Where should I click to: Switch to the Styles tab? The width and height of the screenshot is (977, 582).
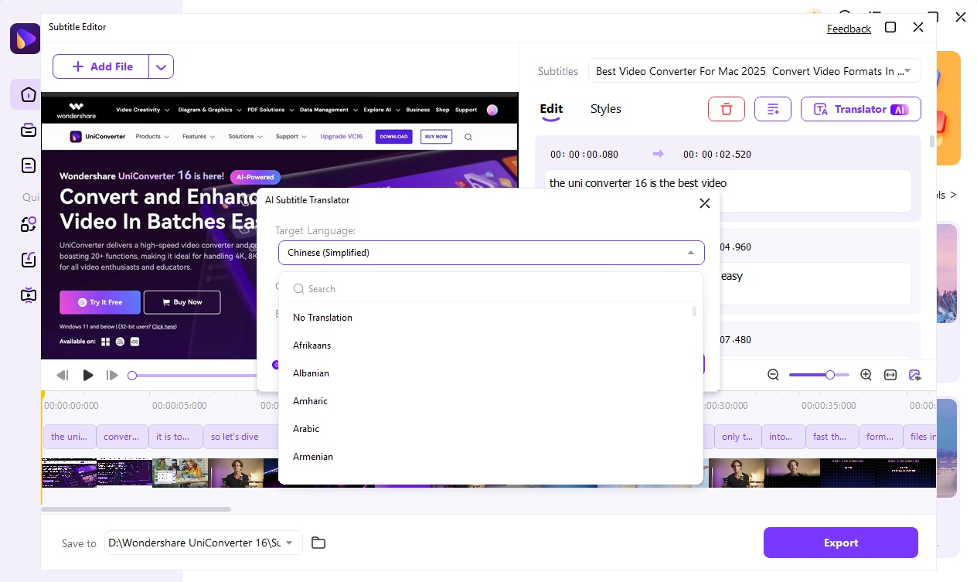point(606,109)
